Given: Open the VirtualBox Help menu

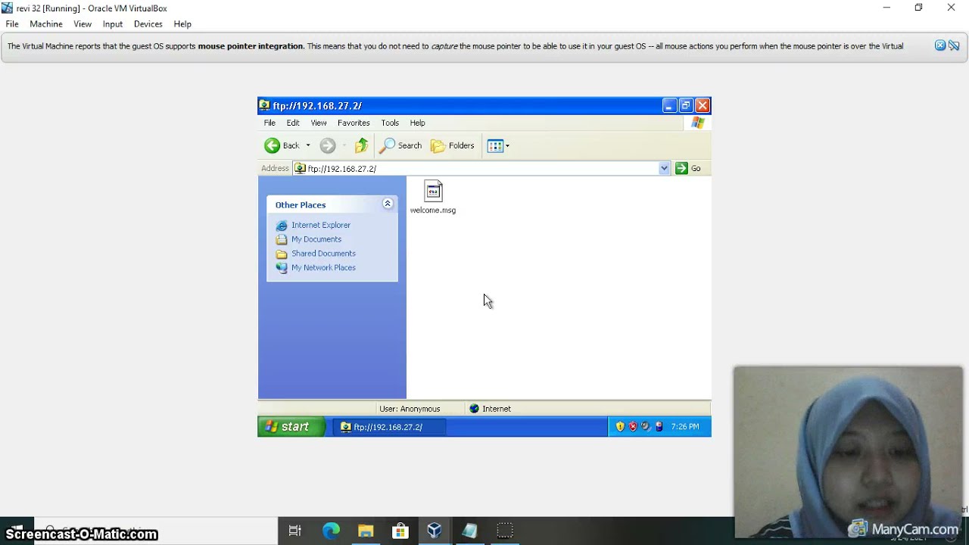Looking at the screenshot, I should click(182, 24).
